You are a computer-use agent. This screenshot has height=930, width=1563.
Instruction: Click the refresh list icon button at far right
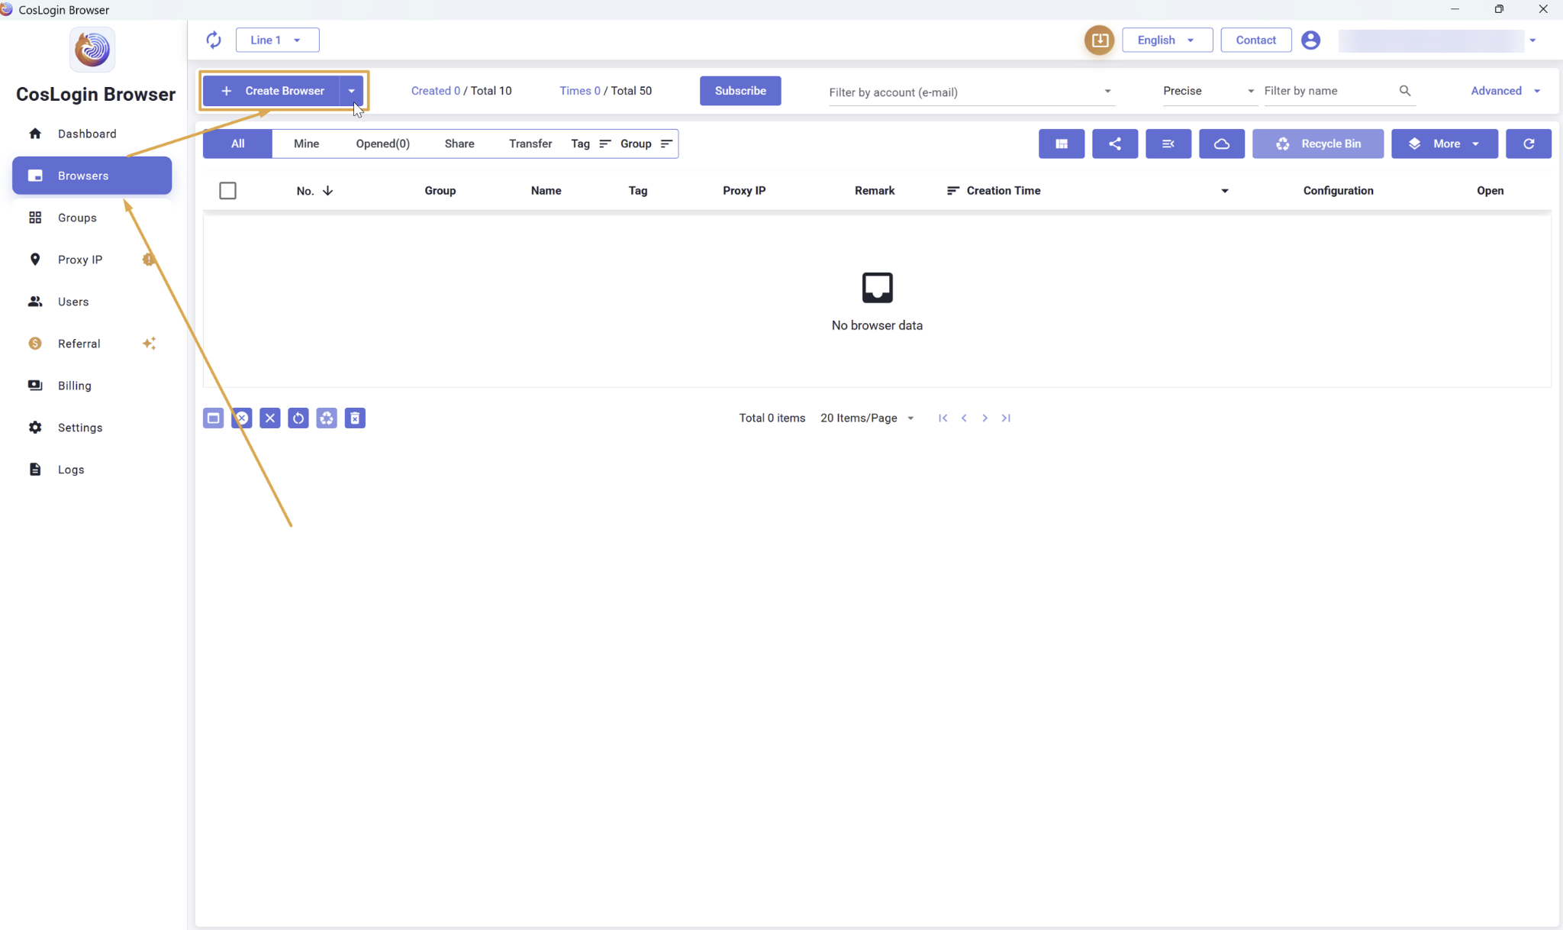[x=1529, y=144]
